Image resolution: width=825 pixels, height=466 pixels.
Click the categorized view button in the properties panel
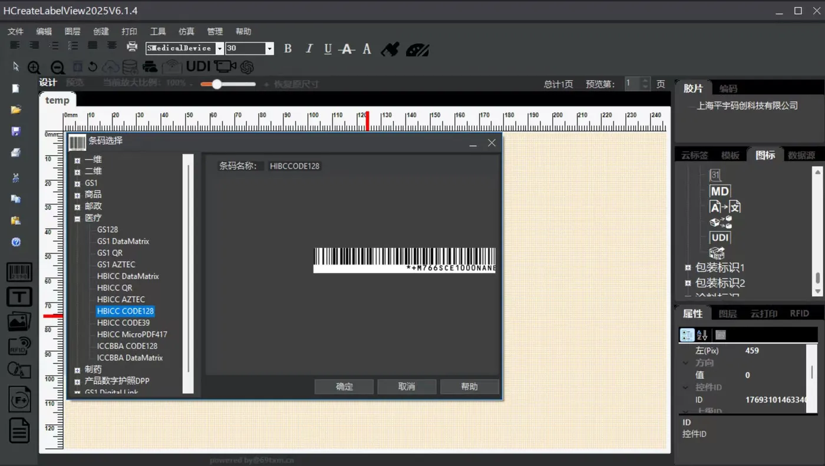point(687,335)
